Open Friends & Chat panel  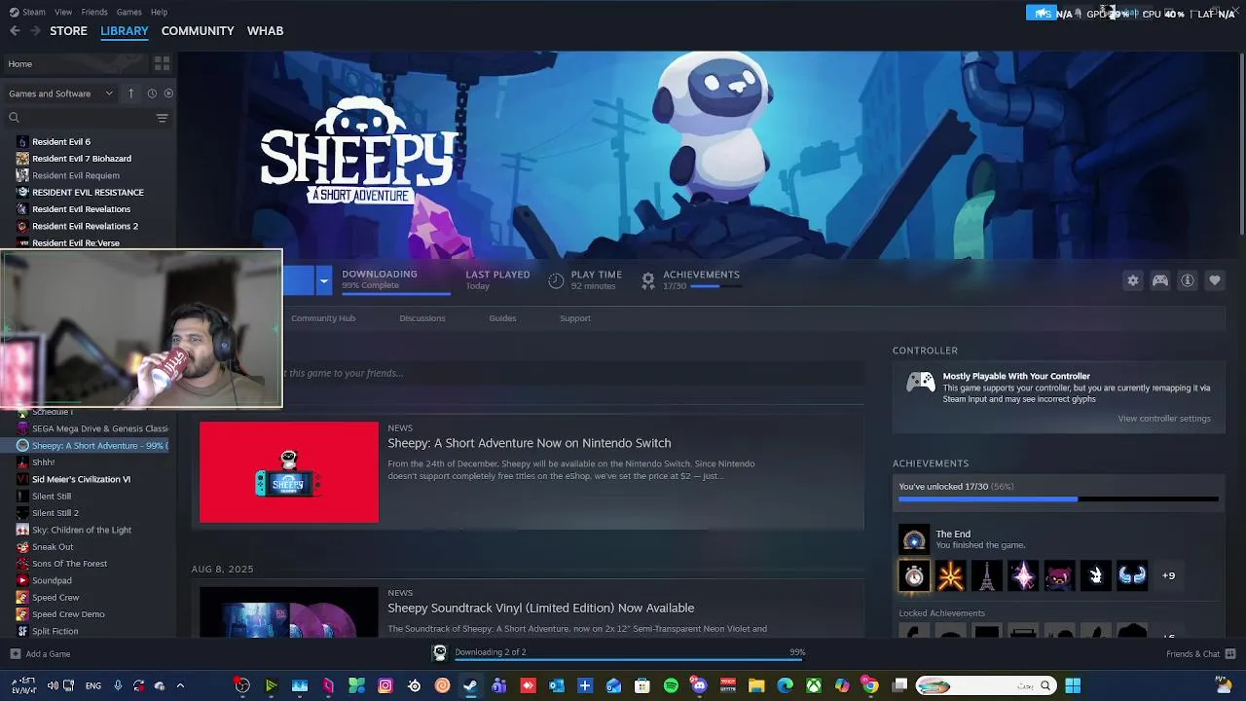[1200, 654]
